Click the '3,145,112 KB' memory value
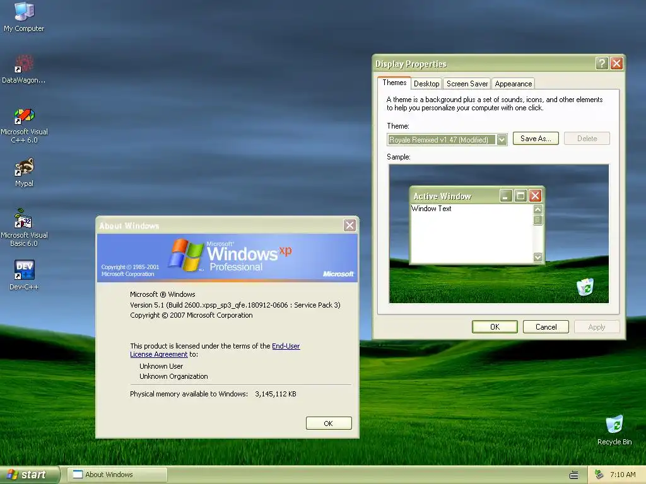The image size is (646, 484). (276, 394)
